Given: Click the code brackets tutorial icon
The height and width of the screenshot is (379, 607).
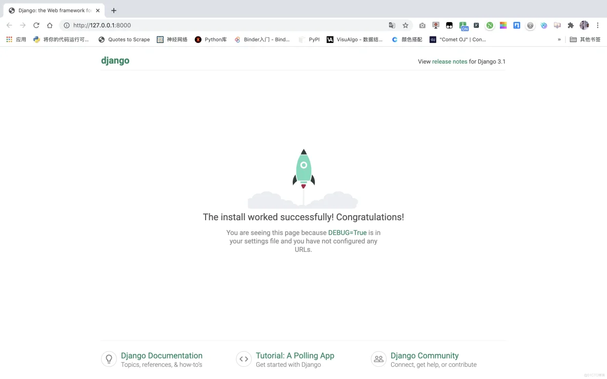Looking at the screenshot, I should tap(244, 359).
